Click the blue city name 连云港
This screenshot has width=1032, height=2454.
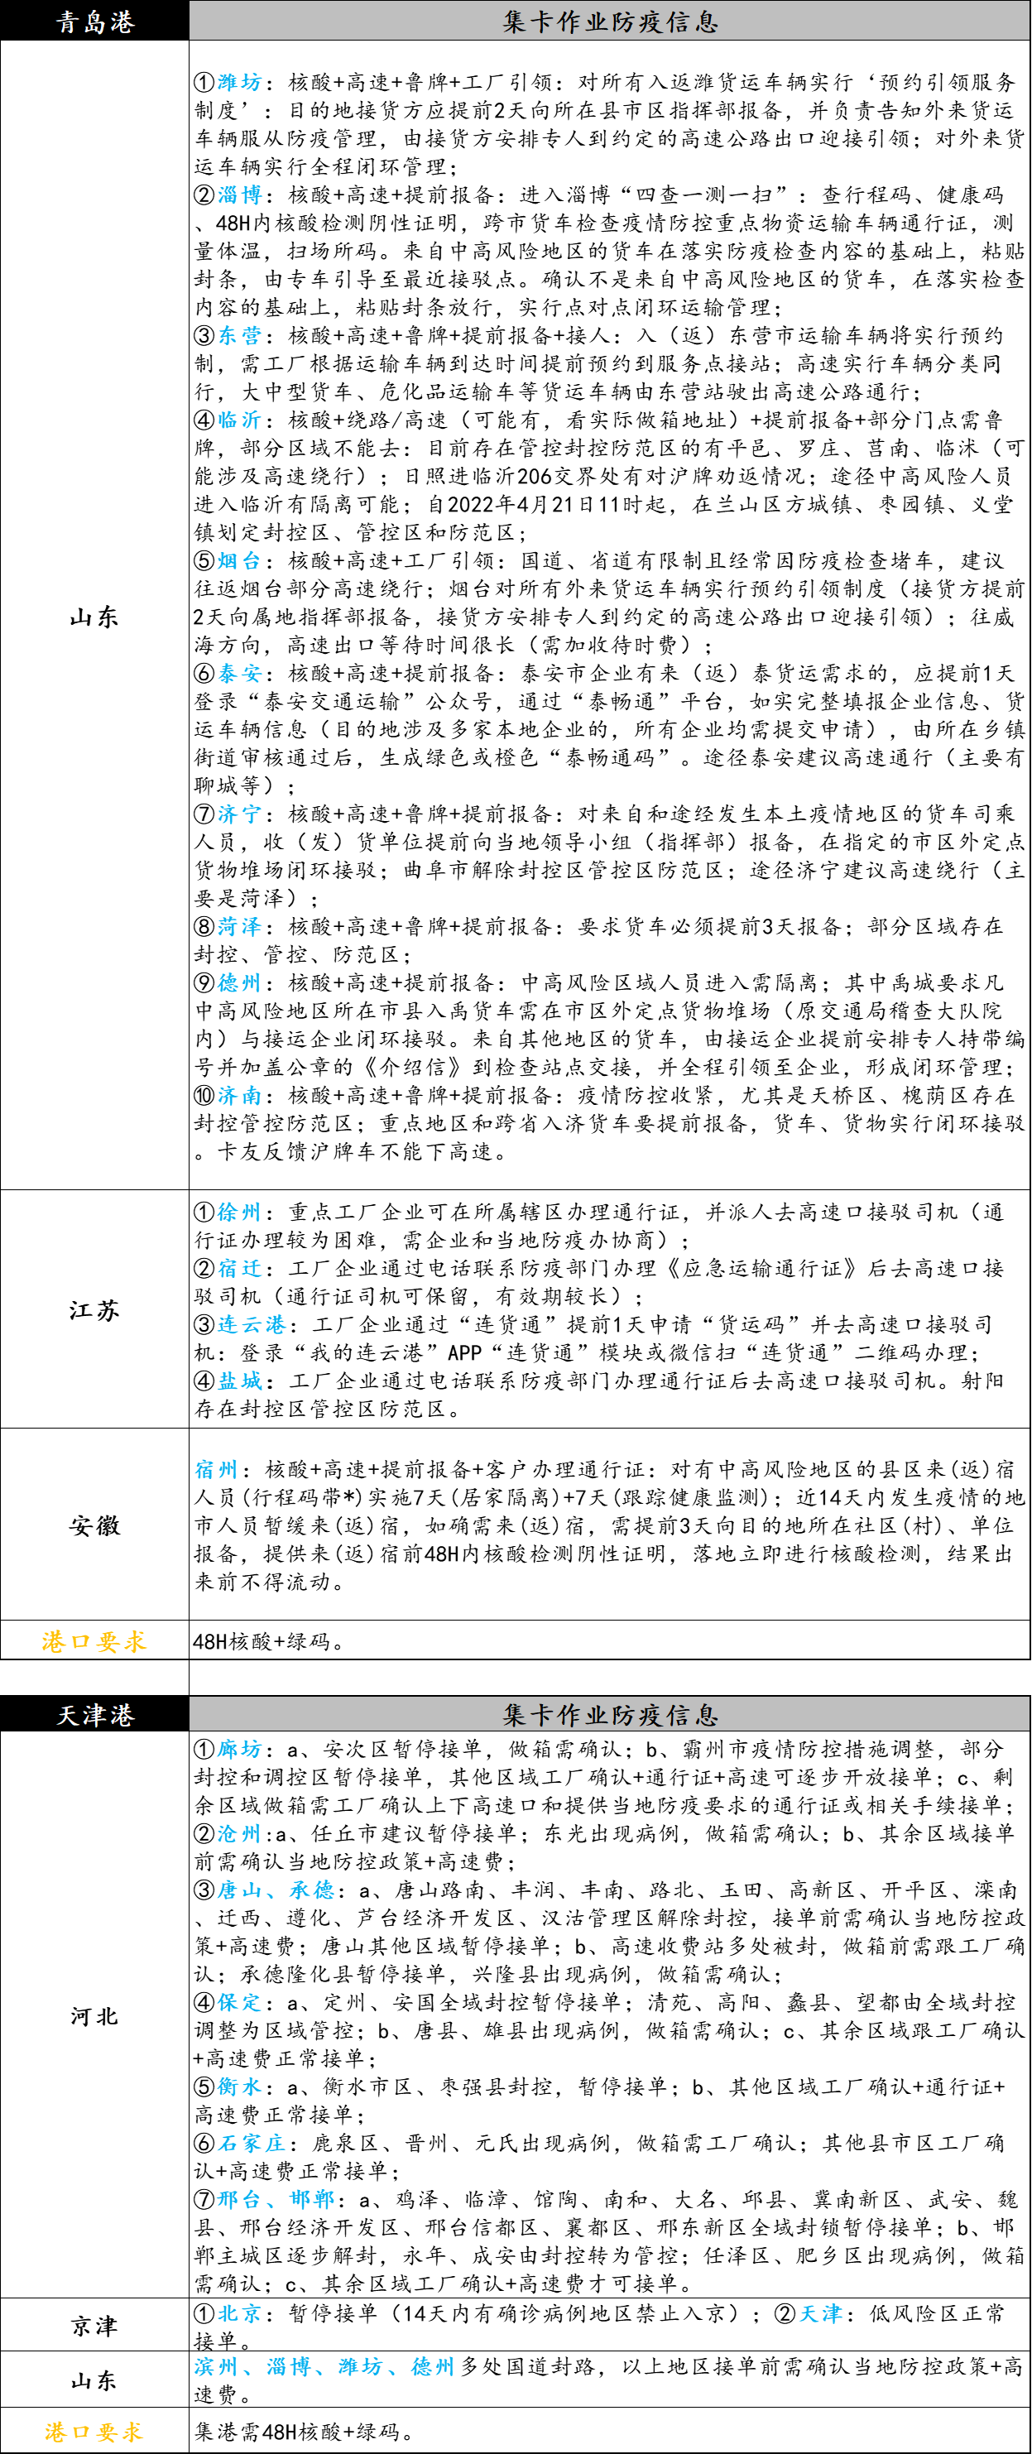252,1324
